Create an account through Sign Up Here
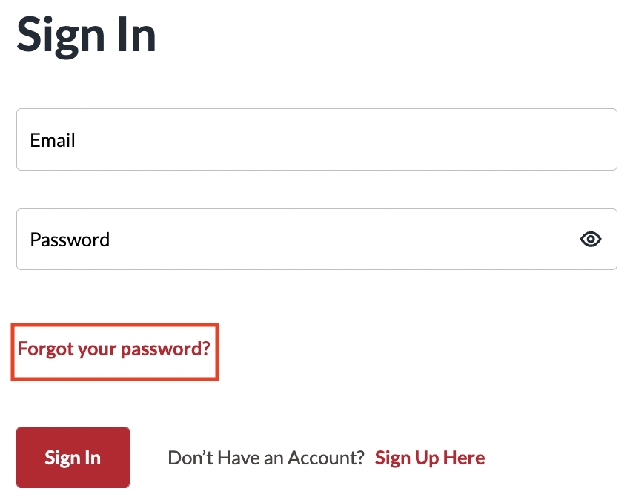The height and width of the screenshot is (503, 633). [430, 458]
